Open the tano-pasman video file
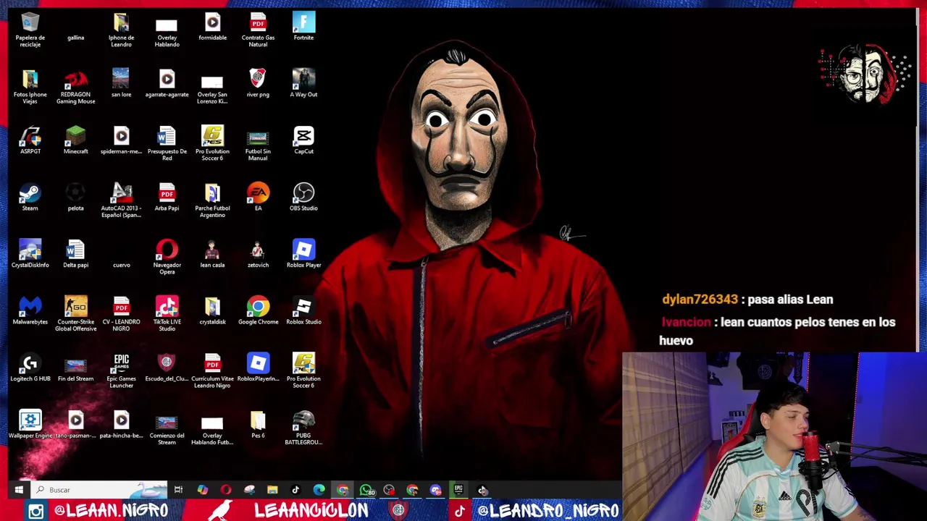The image size is (927, 521). tap(75, 423)
